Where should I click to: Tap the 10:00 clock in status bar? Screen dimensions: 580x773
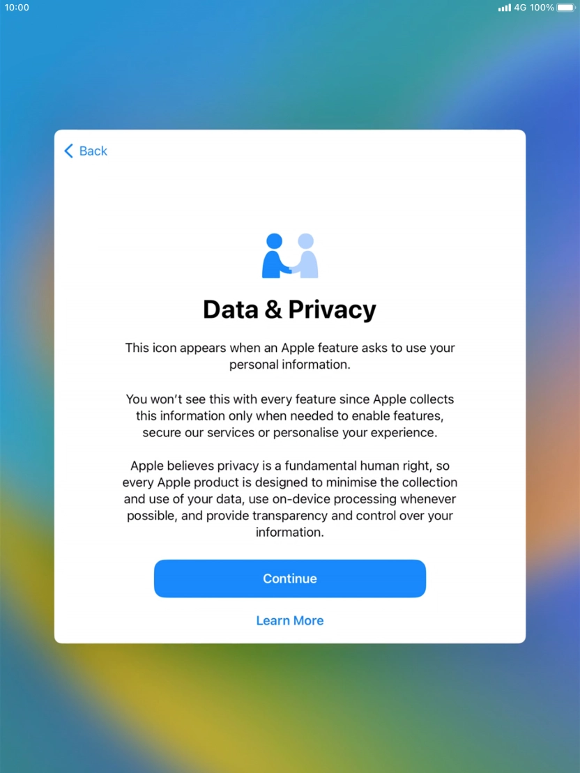pos(17,8)
